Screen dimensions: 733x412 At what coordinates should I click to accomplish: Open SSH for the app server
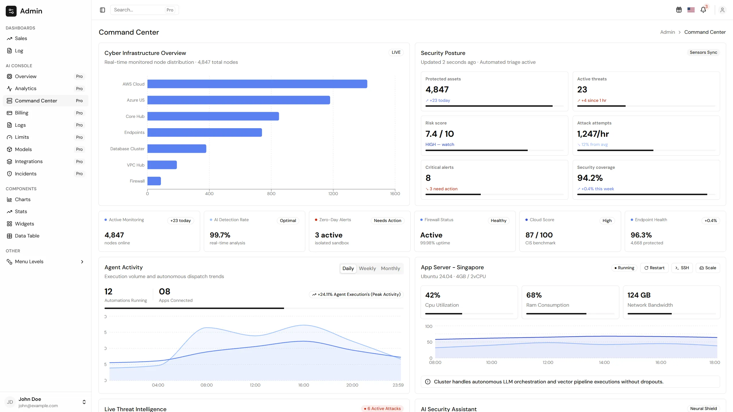(682, 268)
